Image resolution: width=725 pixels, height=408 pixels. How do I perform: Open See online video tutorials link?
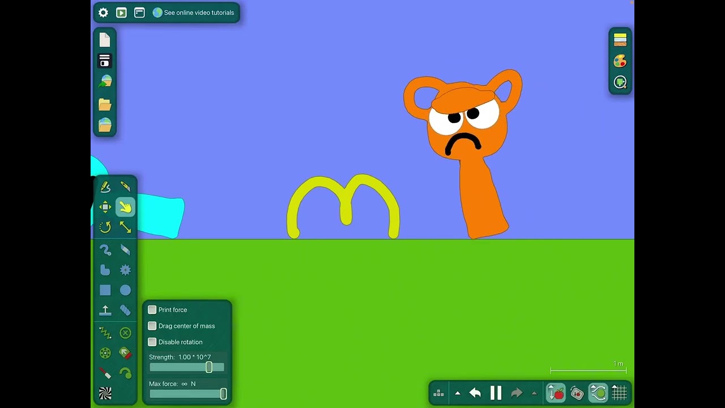coord(193,12)
